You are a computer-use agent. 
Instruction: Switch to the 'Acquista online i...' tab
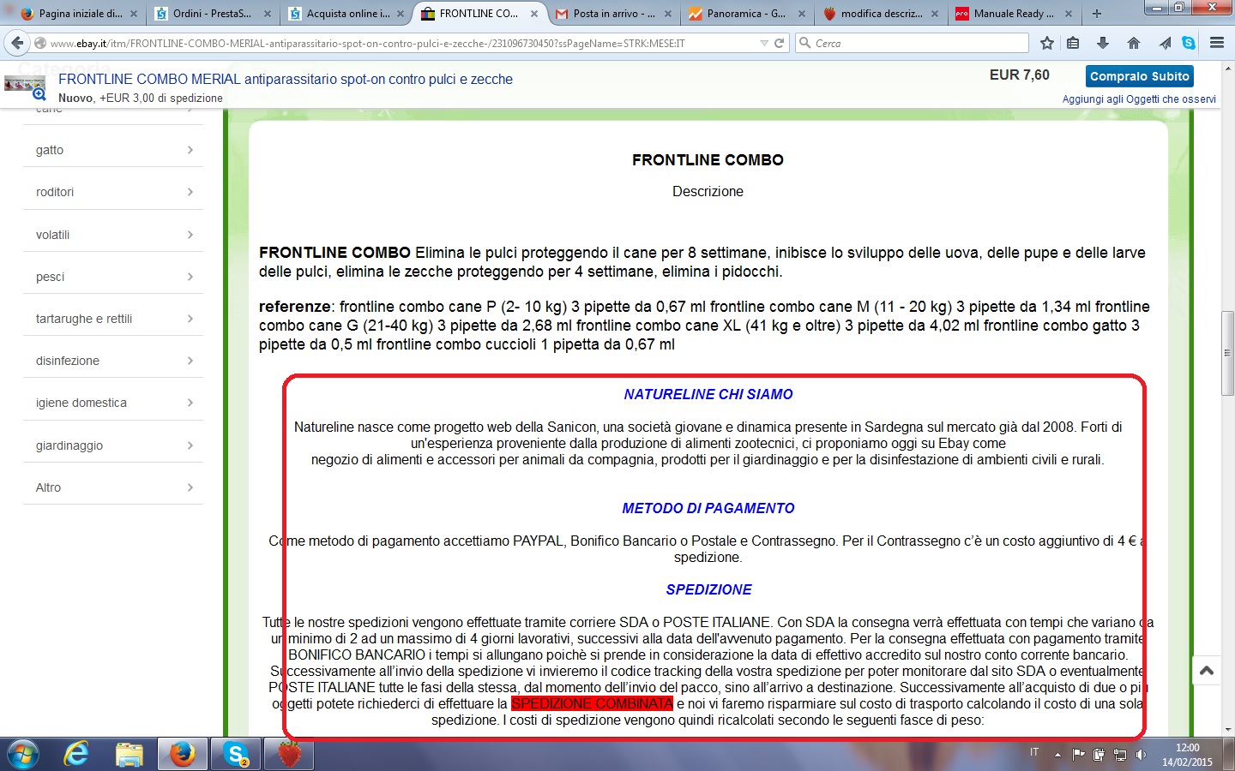click(x=346, y=14)
